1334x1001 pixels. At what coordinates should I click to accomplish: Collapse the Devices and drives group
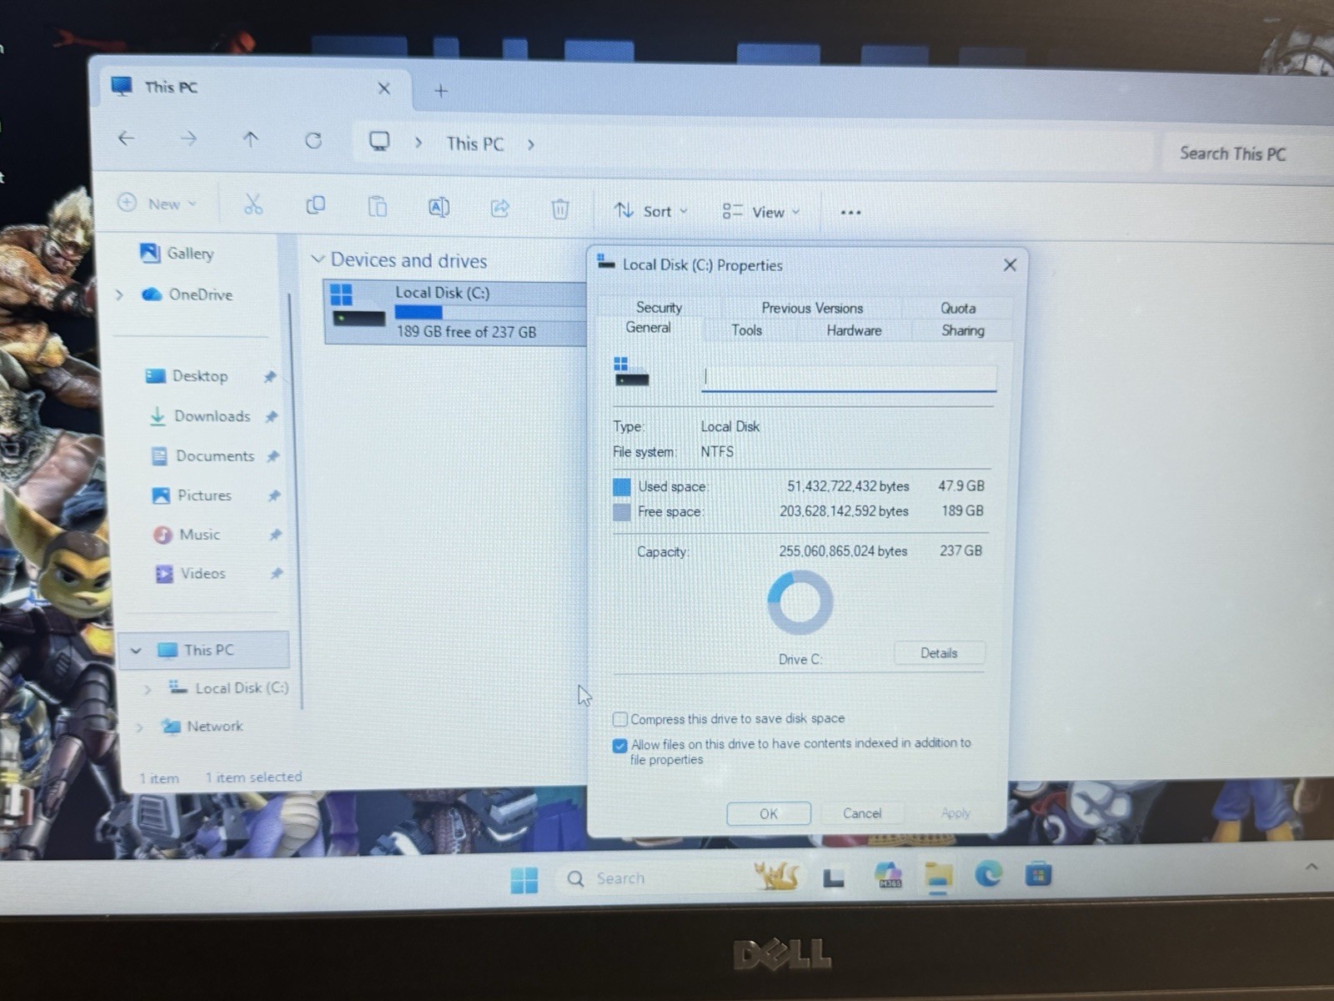[x=317, y=259]
